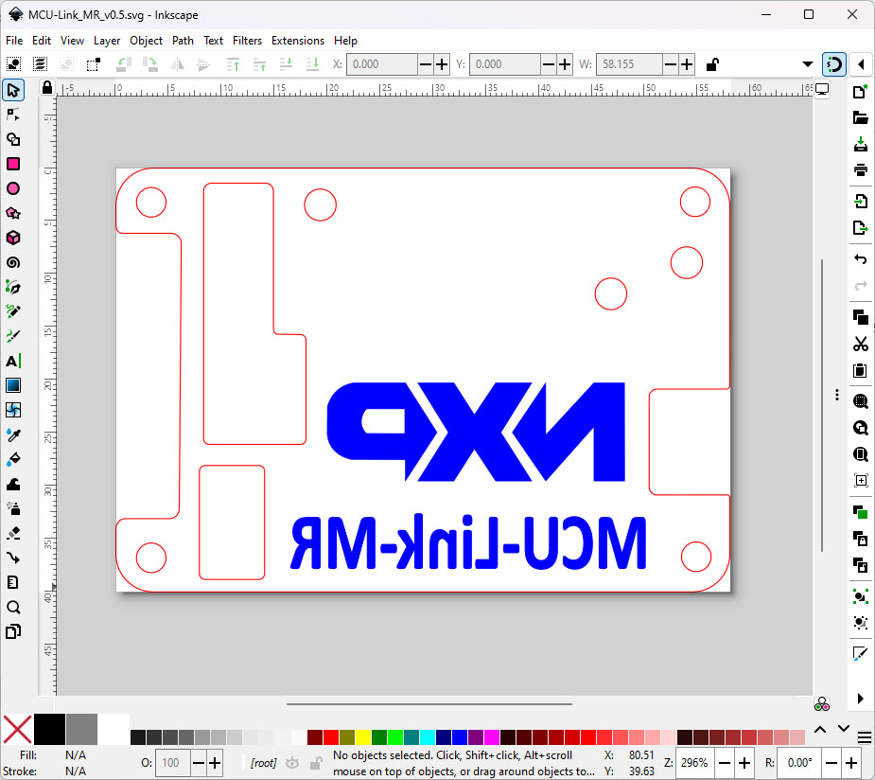Increase zoom with the plus button
Viewport: 875px width, 780px height.
click(x=744, y=763)
